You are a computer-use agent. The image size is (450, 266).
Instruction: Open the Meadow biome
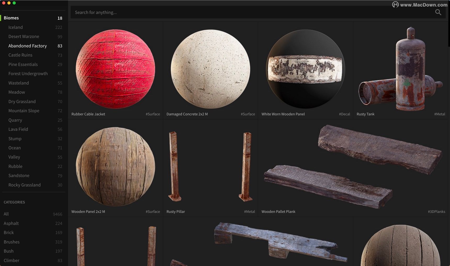33,92
